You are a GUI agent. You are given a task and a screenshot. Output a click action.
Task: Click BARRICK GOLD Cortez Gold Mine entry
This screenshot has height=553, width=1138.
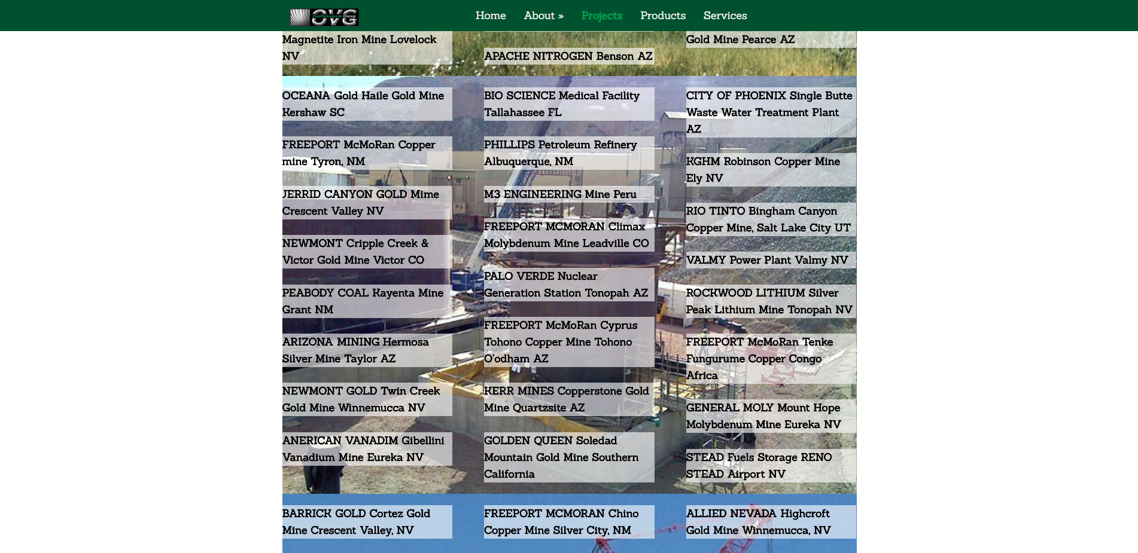point(367,522)
